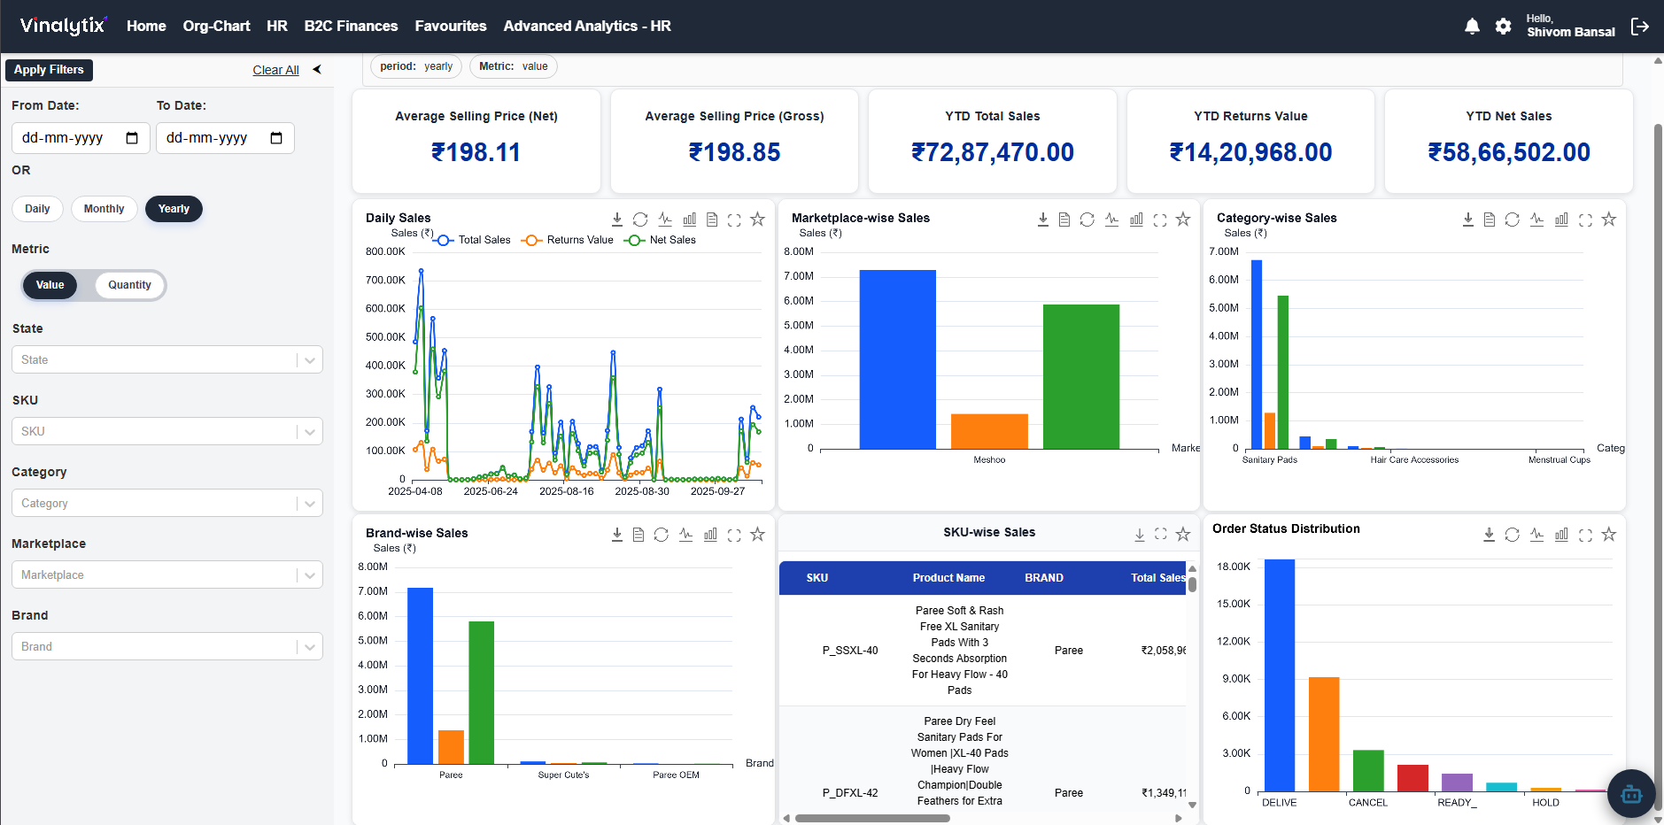Switch Marketplace-wise Sales to line chart
Viewport: 1664px width, 825px height.
point(1112,220)
